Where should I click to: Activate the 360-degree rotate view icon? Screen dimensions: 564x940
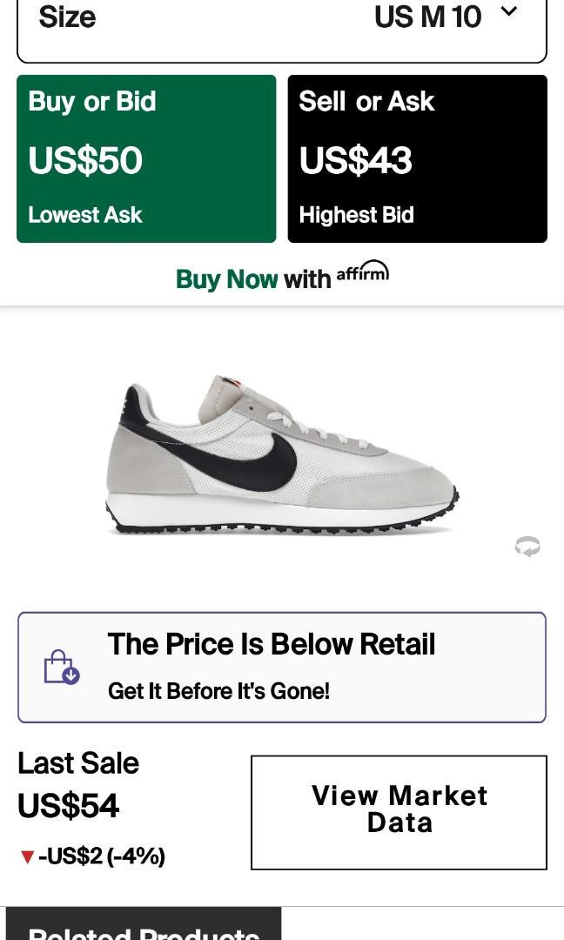pyautogui.click(x=527, y=547)
